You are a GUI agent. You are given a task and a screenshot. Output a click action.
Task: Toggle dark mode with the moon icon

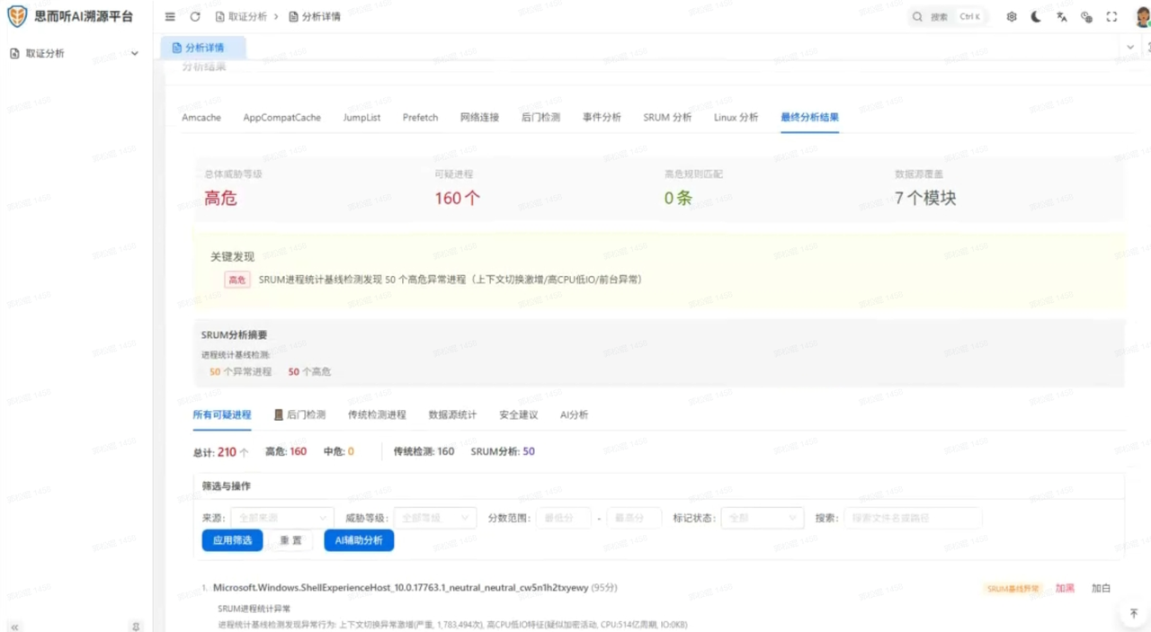[1036, 17]
